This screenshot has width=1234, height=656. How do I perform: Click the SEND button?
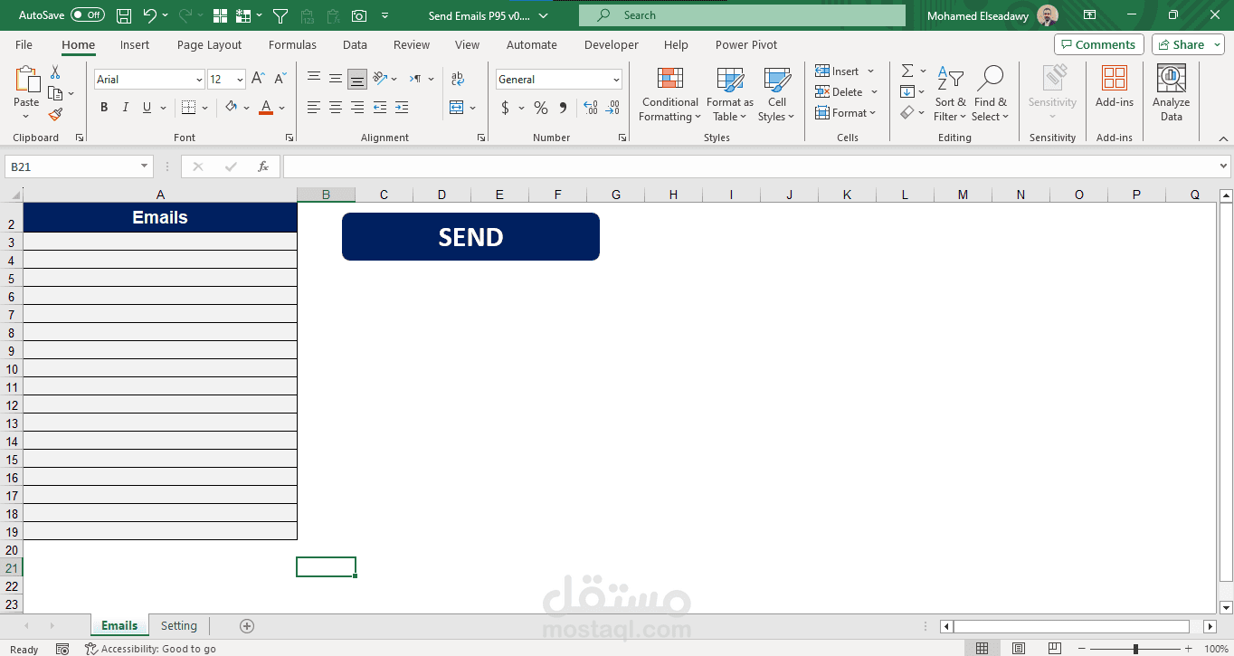tap(470, 236)
